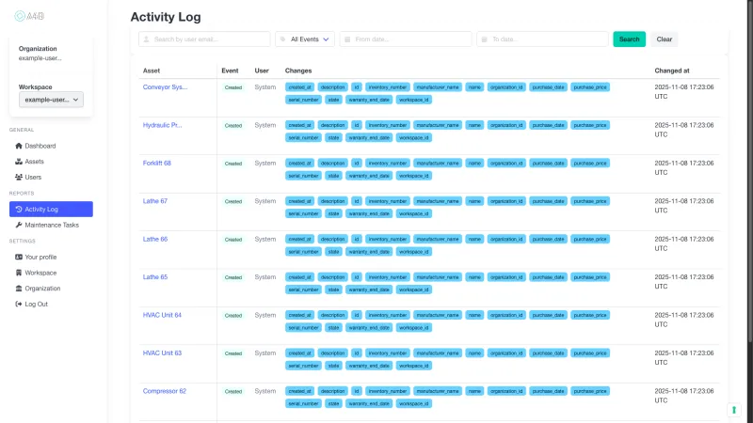Screen dimensions: 753x423
Task: Click workspace_id tag in HVAC Unit 63 row
Action: [414, 366]
